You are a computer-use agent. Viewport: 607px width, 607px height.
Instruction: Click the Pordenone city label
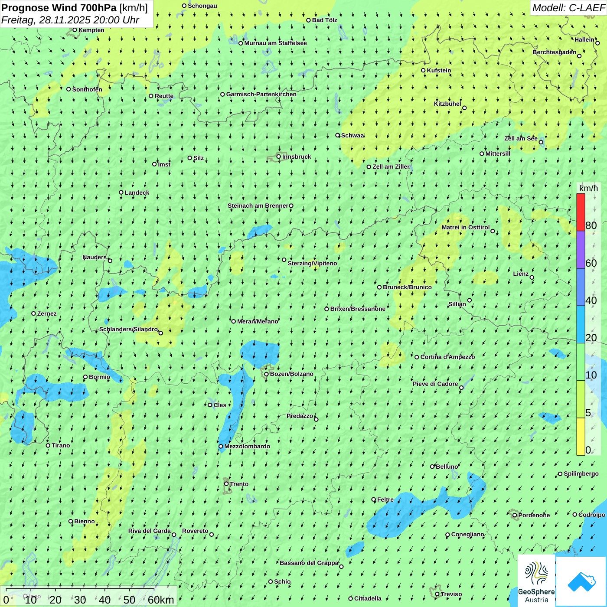(534, 515)
